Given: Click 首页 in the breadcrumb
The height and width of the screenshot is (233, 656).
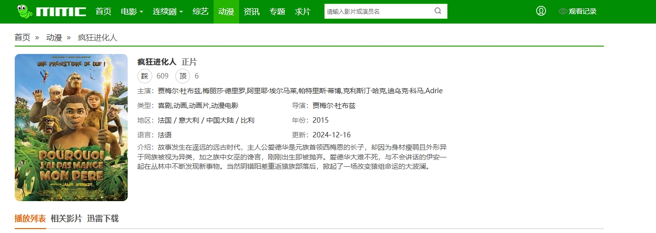Looking at the screenshot, I should click(x=23, y=37).
